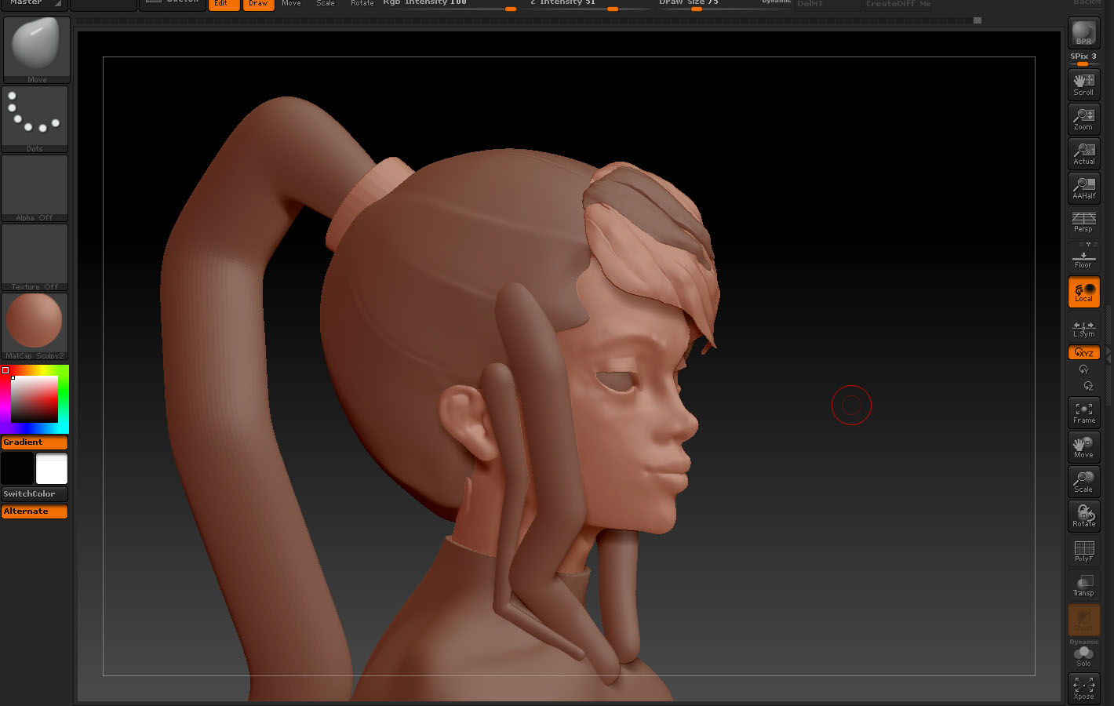Enable Edit mode in top shelf
1114x706 pixels.
224,4
